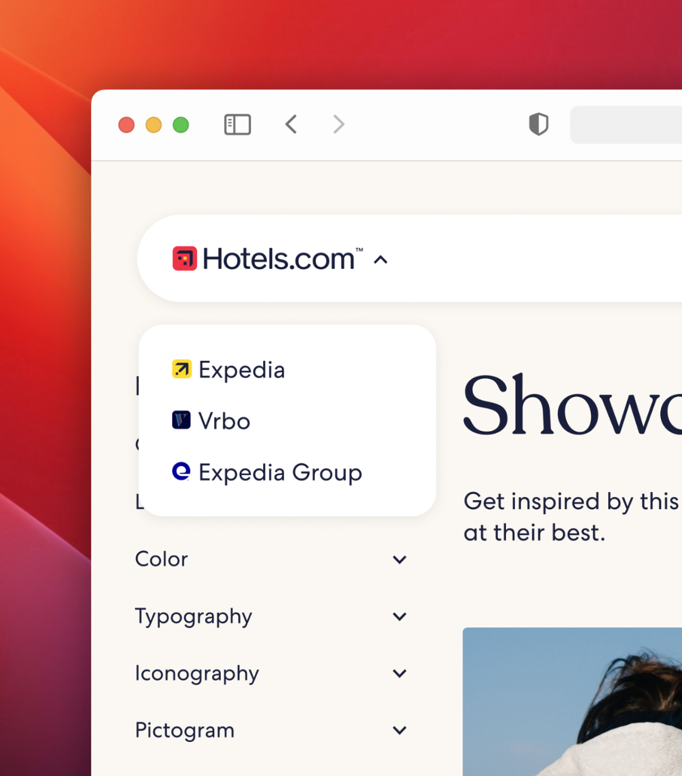Expand the Typography section chevron
The height and width of the screenshot is (776, 682).
[400, 617]
